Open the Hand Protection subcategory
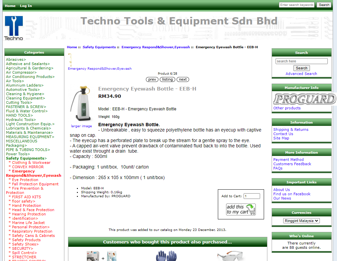This screenshot has height=261, width=337. [26, 206]
